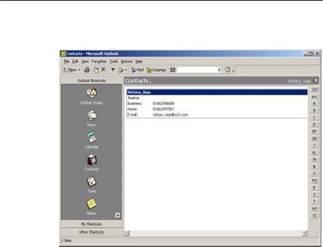Open the toolbar options arrow after Help icon
This screenshot has width=323, height=247.
[x=233, y=71]
